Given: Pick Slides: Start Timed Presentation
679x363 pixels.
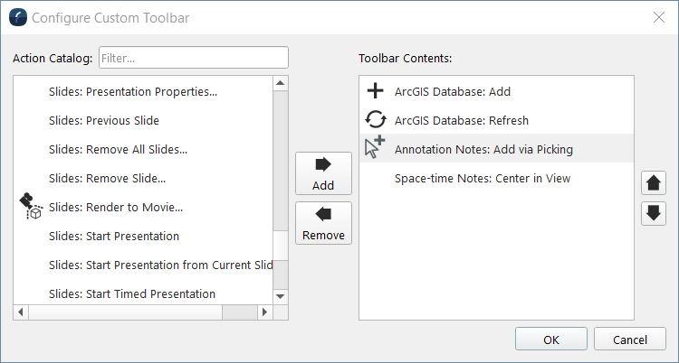Looking at the screenshot, I should coord(132,293).
